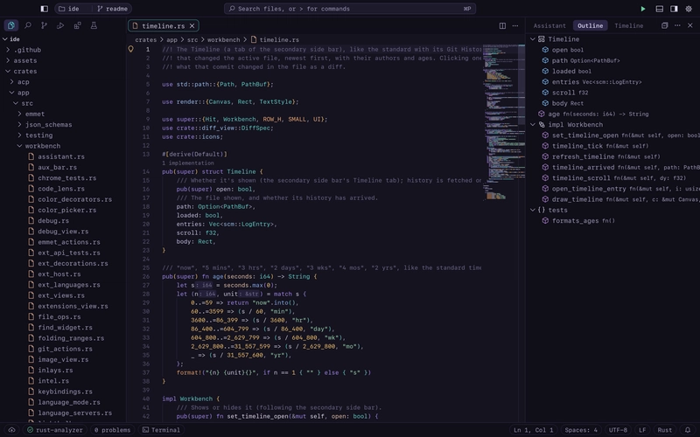The height and width of the screenshot is (437, 700).
Task: Open the 0 problems status item
Action: pyautogui.click(x=113, y=430)
